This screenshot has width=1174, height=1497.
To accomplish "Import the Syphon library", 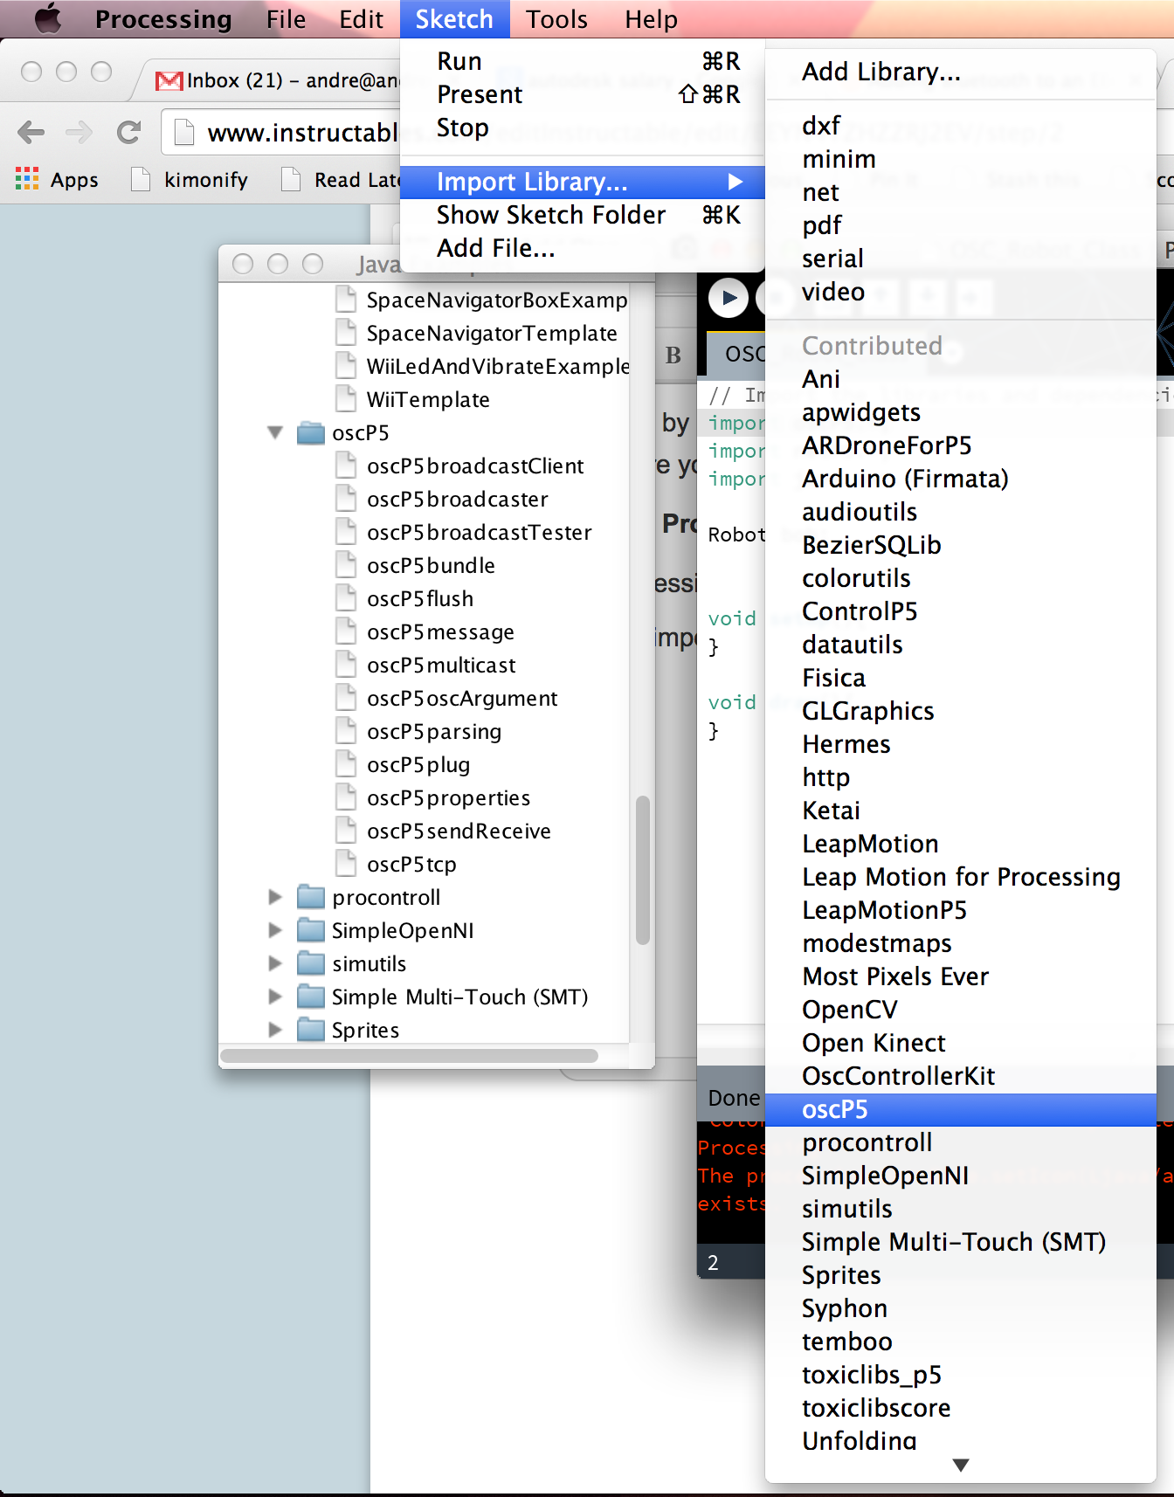I will pyautogui.click(x=961, y=1308).
